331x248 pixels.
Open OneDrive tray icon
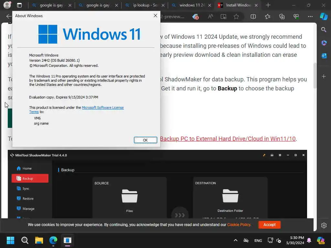tap(246, 240)
